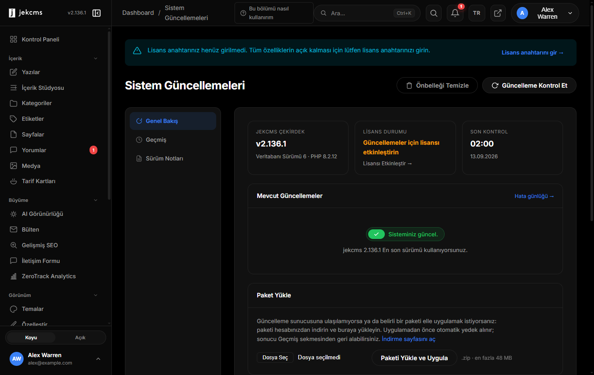Select the Genel Bakış tab
Screen dimensions: 594x375
point(173,121)
